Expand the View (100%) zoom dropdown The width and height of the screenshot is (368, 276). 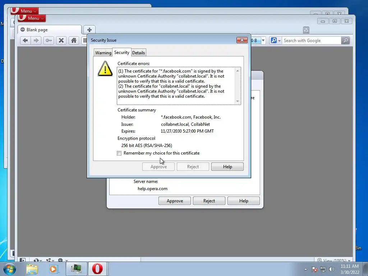[334, 260]
